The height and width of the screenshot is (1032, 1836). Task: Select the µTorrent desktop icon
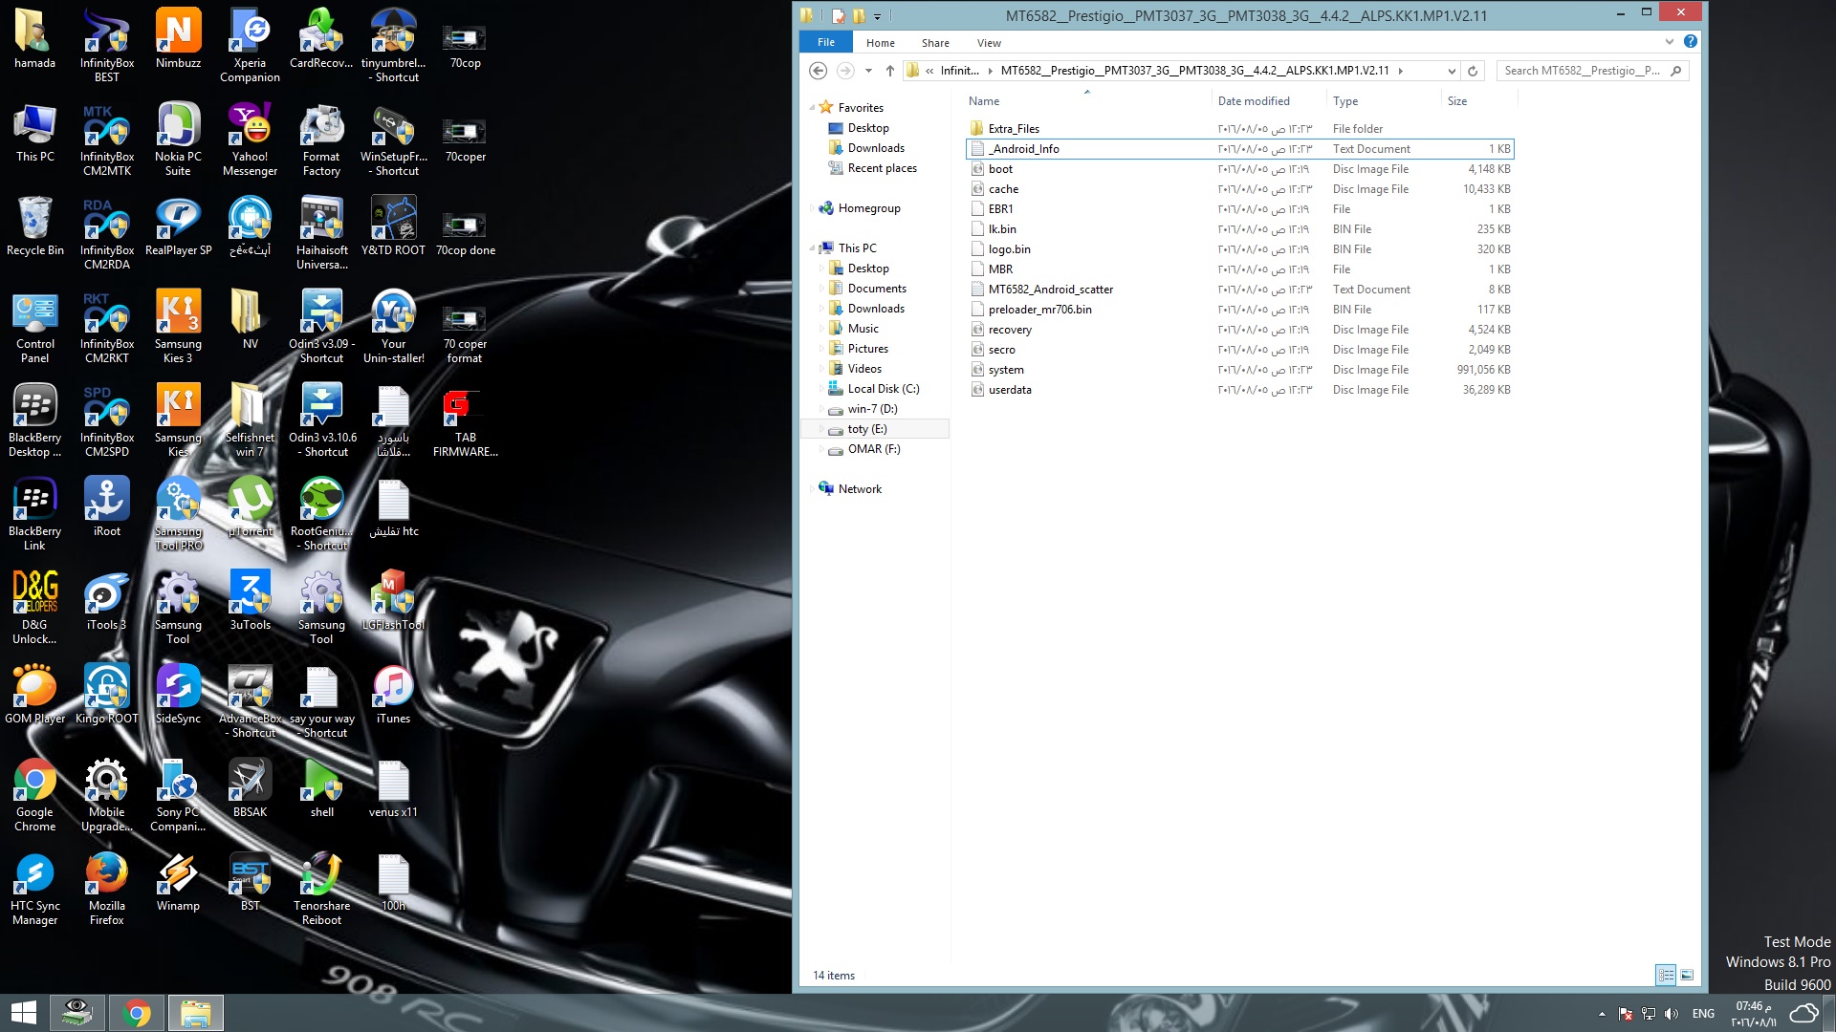pyautogui.click(x=250, y=506)
